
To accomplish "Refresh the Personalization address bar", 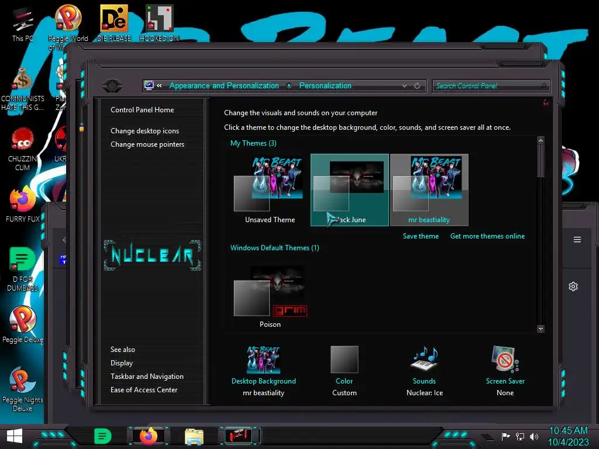I will [417, 86].
